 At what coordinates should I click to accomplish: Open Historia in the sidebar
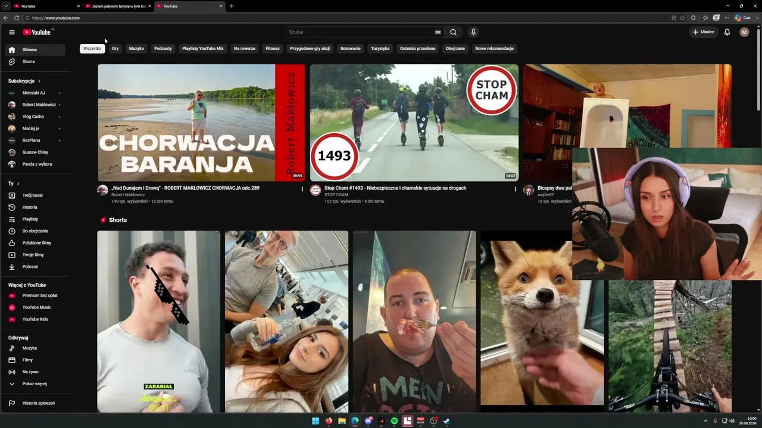click(36, 207)
